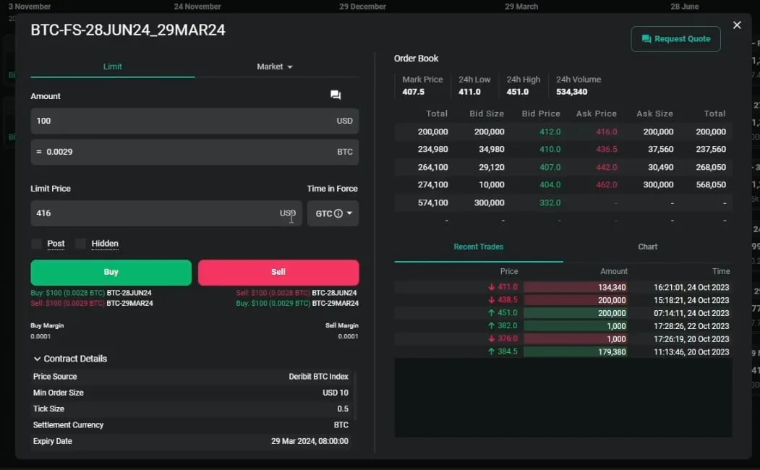Click the bid size 34,980 cell

492,149
